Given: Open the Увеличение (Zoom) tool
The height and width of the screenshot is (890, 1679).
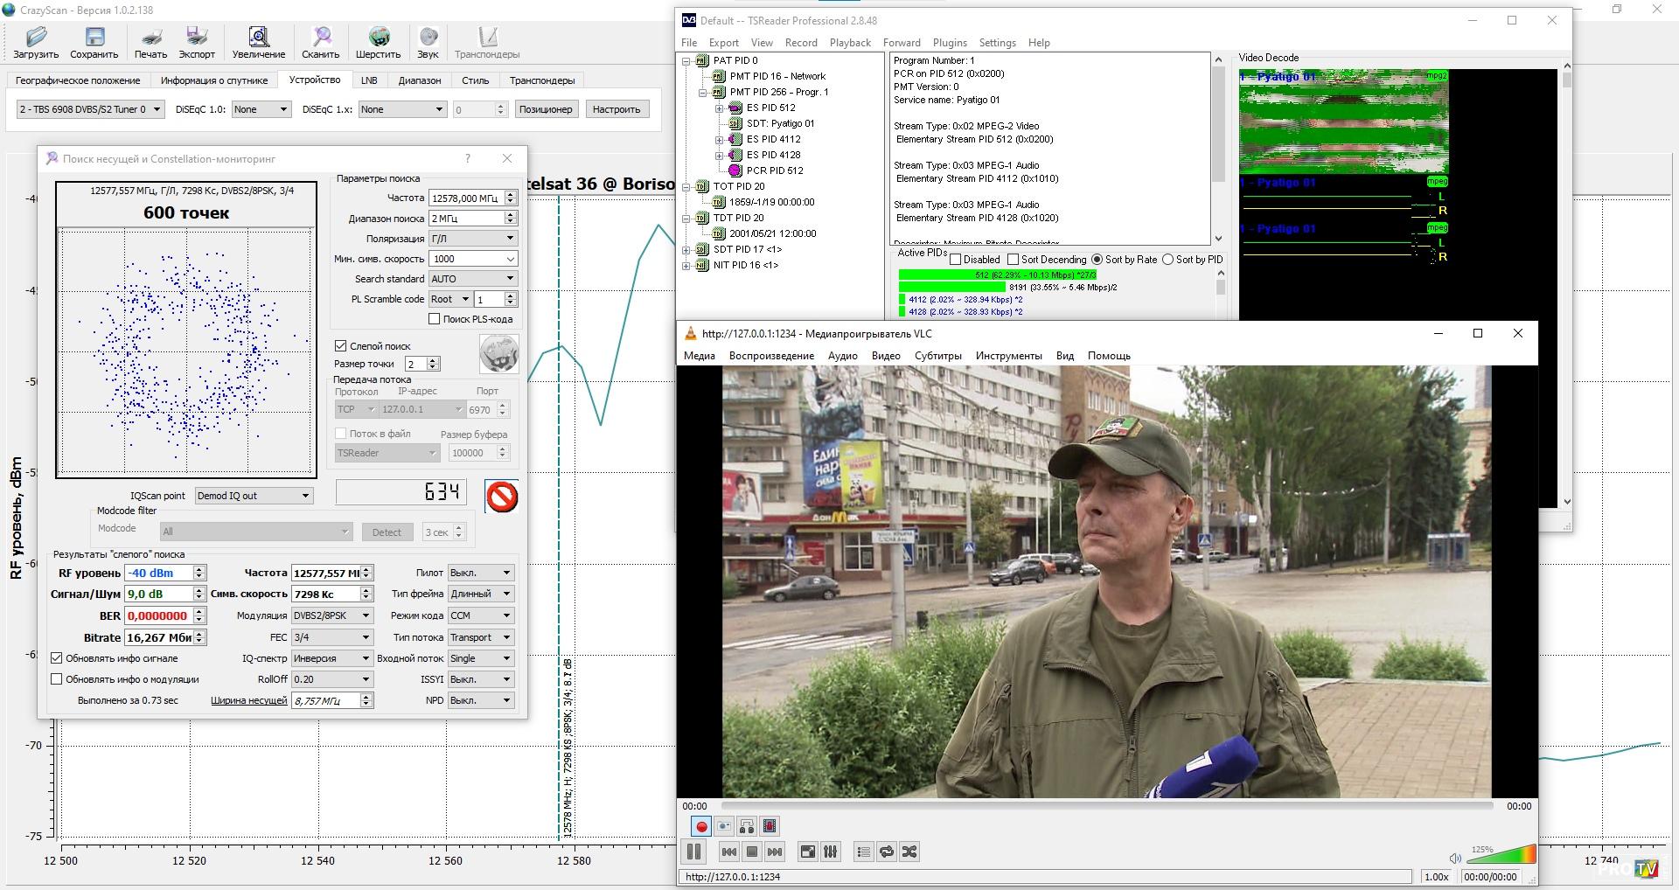Looking at the screenshot, I should pos(258,42).
